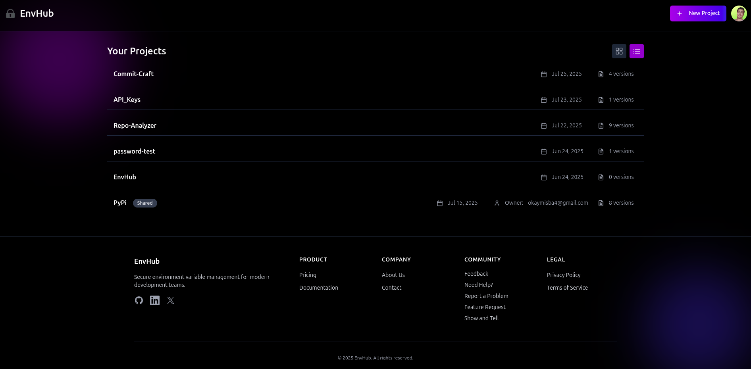751x369 pixels.
Task: Click the 0 versions label
Action: 621,177
